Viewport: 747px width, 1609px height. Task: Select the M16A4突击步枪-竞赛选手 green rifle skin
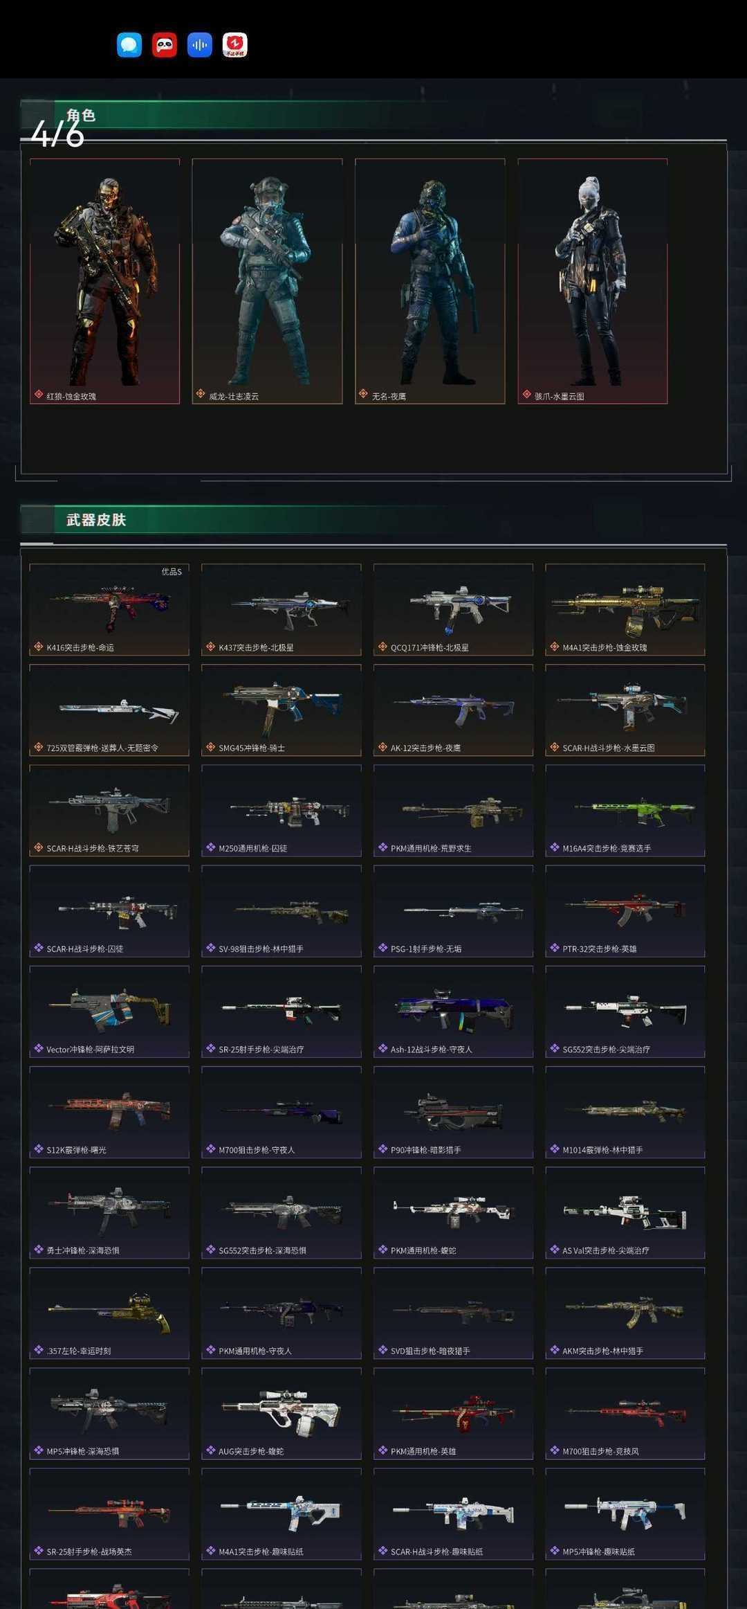tap(625, 811)
